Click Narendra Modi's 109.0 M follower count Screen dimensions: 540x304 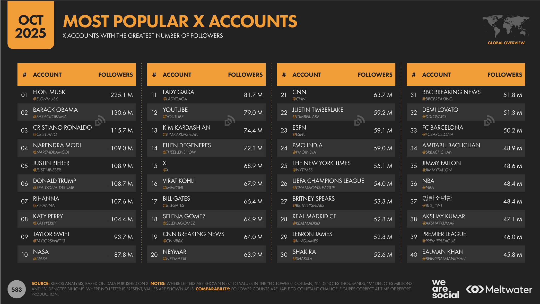pyautogui.click(x=122, y=148)
